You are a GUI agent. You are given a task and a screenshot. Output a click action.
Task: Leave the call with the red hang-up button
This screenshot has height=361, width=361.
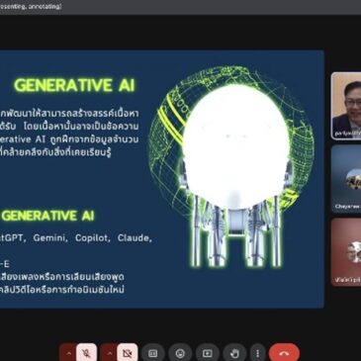point(284,353)
